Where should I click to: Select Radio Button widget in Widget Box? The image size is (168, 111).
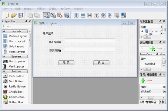(x=15, y=86)
